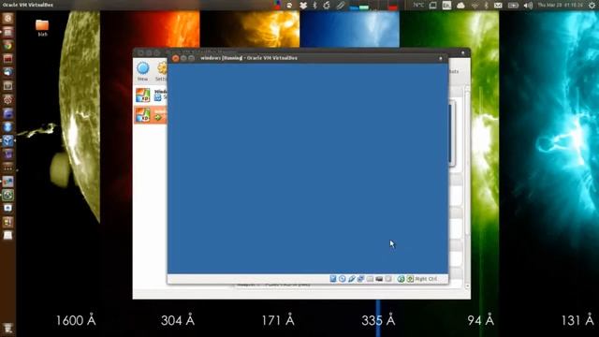
Task: Click the keyboard capture icon beside Right Ctrl
Action: point(410,279)
